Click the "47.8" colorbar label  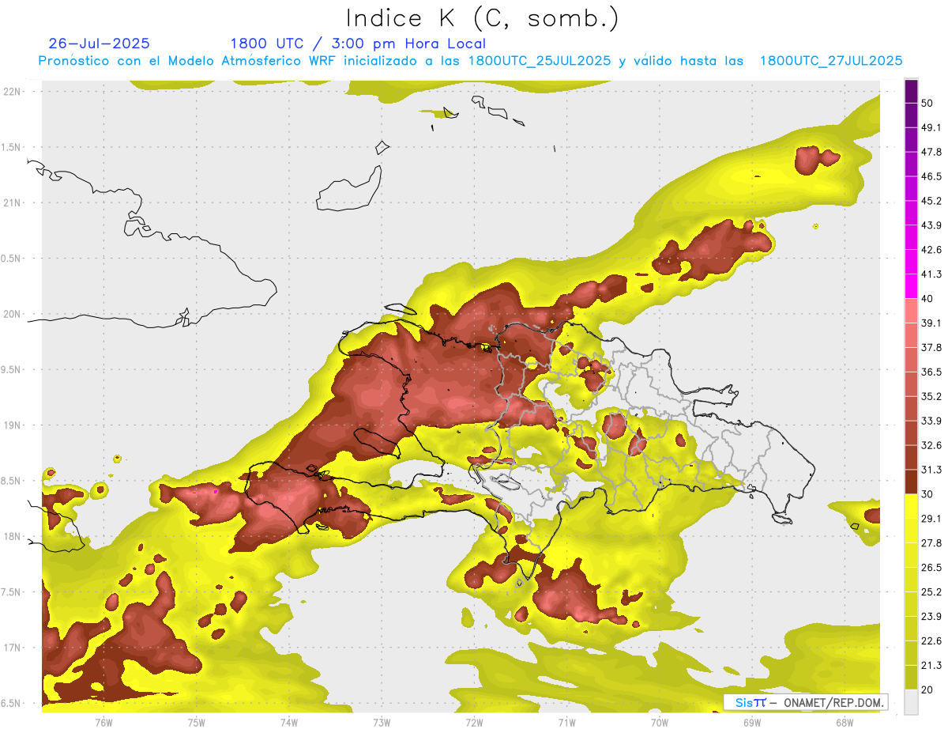point(931,153)
